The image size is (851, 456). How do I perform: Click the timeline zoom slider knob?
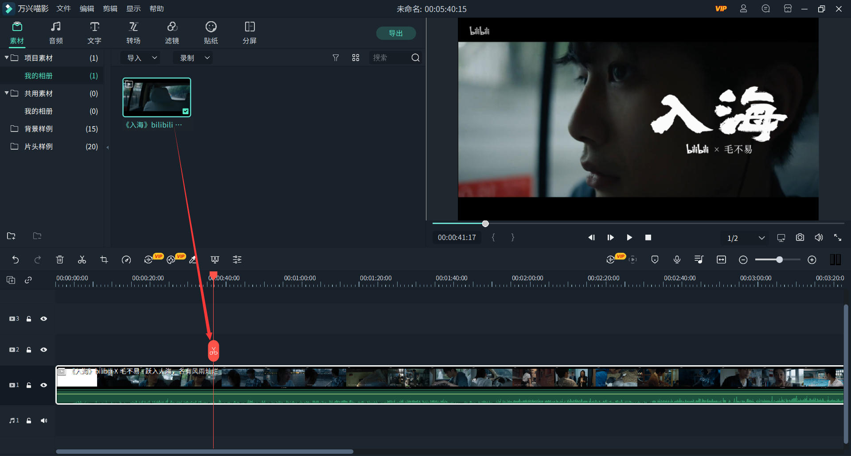(x=779, y=260)
